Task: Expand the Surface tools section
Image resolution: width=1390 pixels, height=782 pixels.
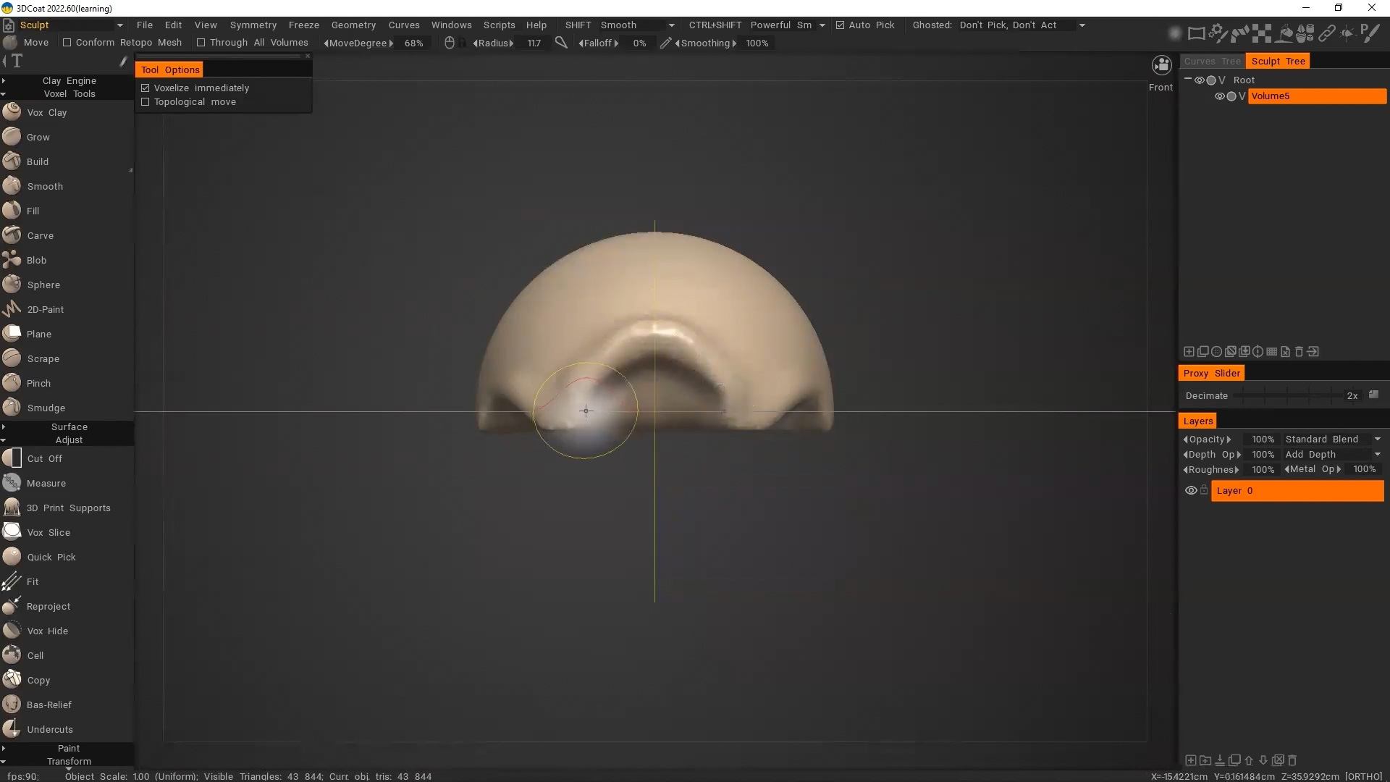Action: coord(69,426)
